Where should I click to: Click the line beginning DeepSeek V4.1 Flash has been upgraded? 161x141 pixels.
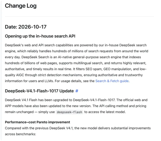76,100
